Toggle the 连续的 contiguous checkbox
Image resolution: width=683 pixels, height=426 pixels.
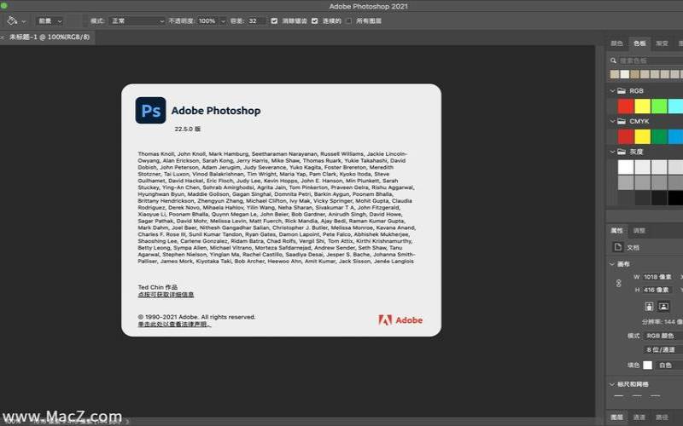(x=314, y=20)
